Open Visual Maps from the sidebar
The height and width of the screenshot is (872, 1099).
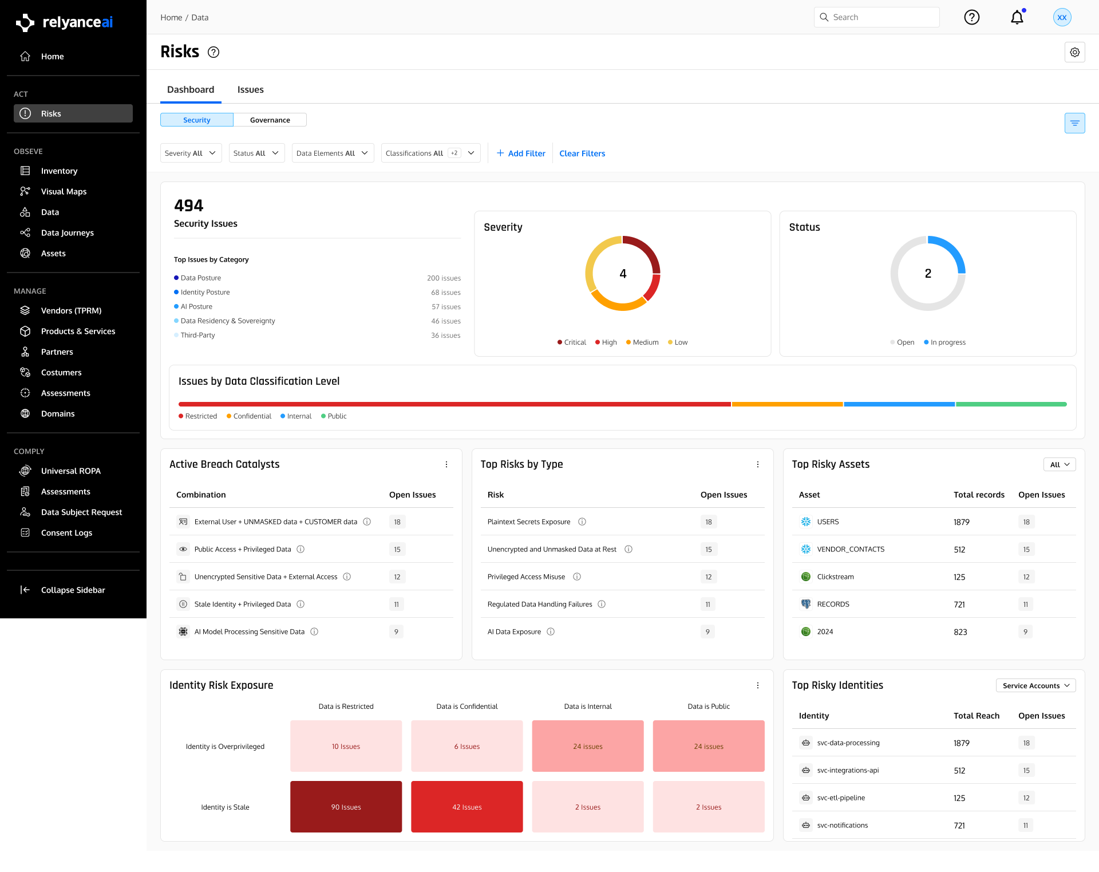click(64, 191)
